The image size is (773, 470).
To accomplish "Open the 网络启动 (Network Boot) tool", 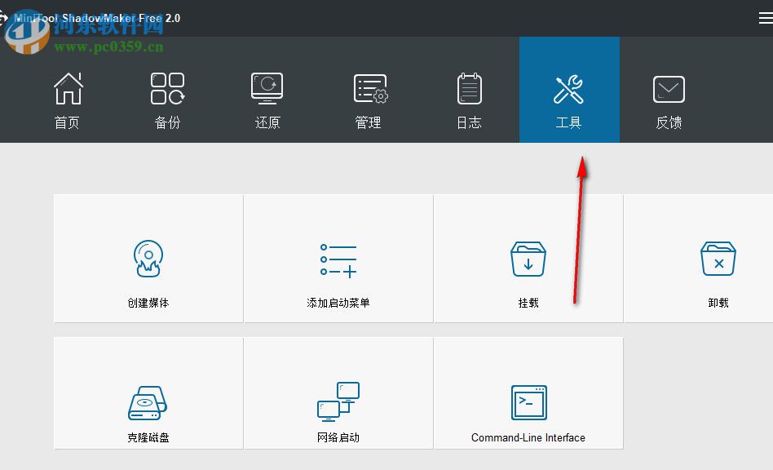I will pos(338,392).
